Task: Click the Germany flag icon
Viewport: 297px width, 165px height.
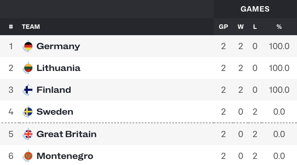Action: point(28,46)
